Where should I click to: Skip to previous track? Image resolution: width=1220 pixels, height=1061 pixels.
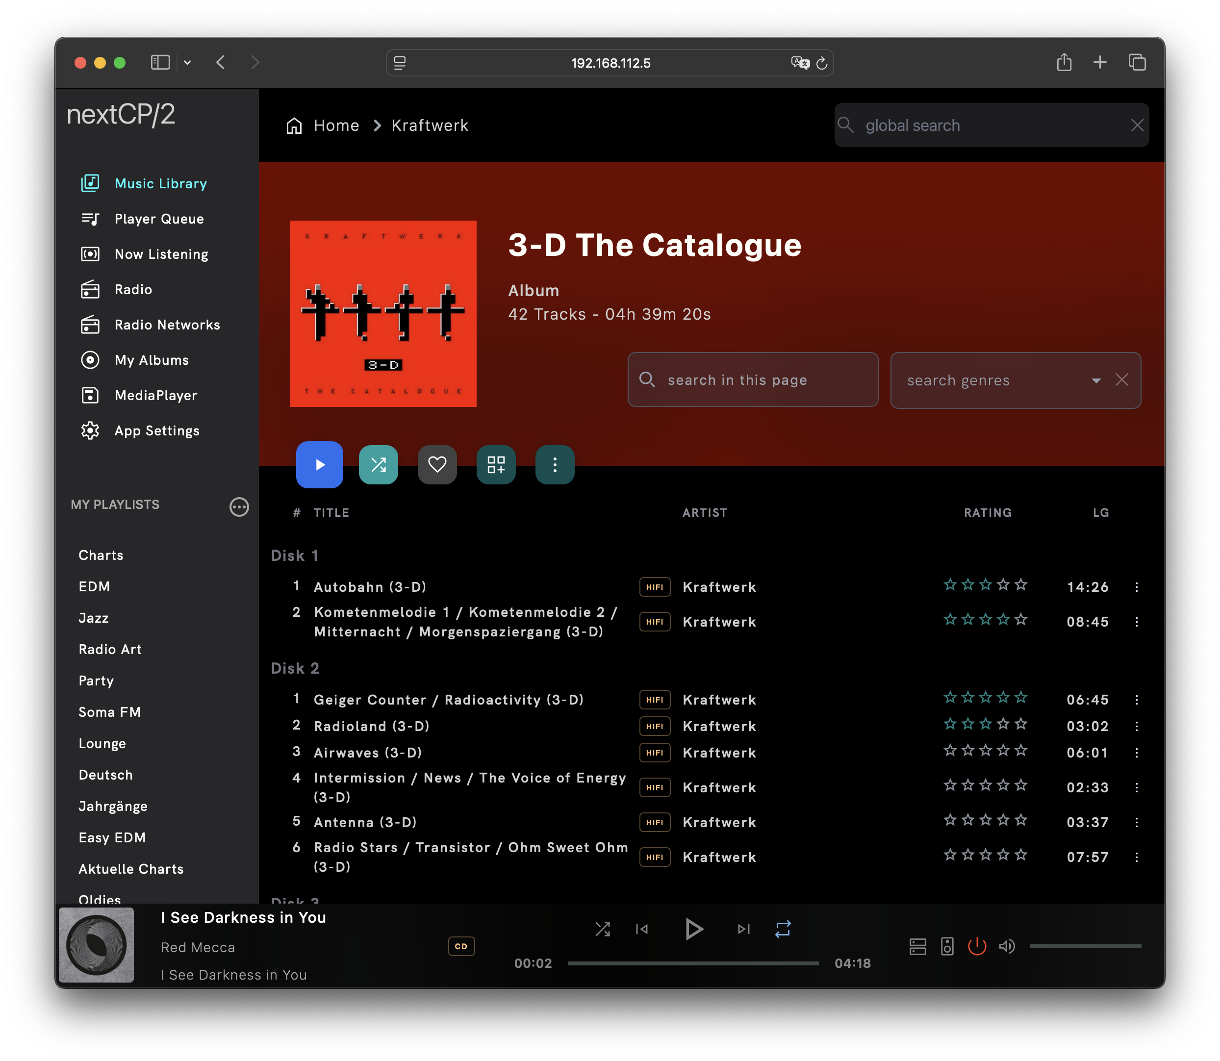pos(641,930)
